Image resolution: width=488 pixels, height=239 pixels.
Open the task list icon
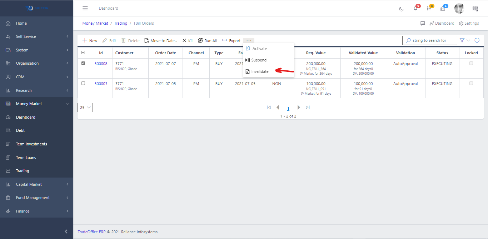[429, 9]
